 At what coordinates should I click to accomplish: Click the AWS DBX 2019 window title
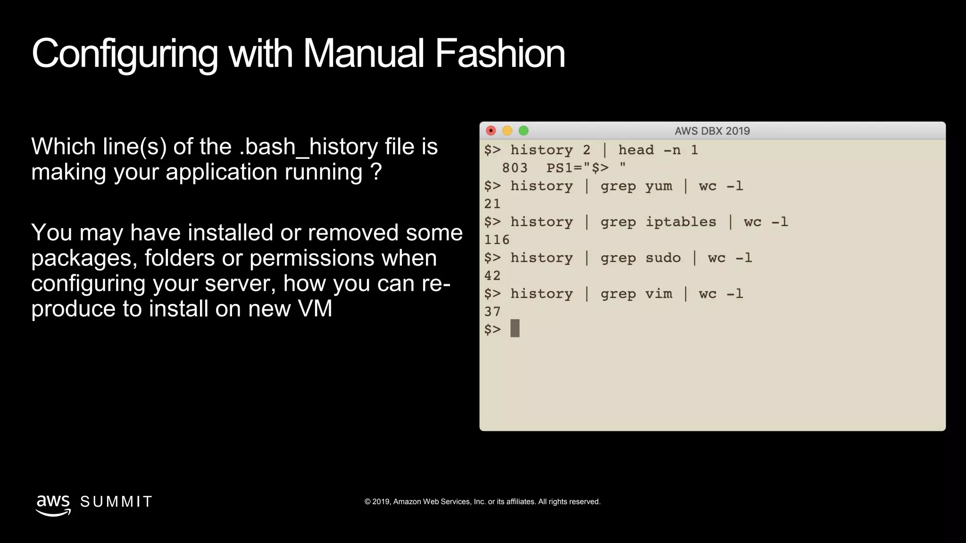(712, 131)
